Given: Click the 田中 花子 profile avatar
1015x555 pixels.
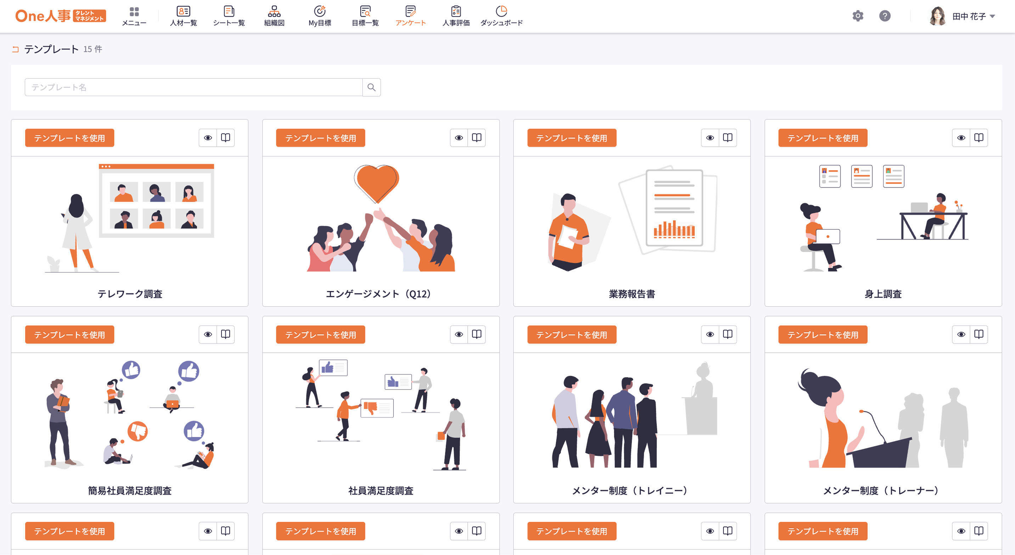Looking at the screenshot, I should [x=937, y=16].
